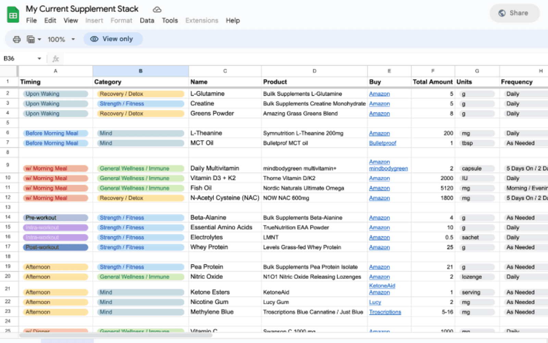Click the Essential Amino Acids cell
The image size is (548, 343).
225,227
